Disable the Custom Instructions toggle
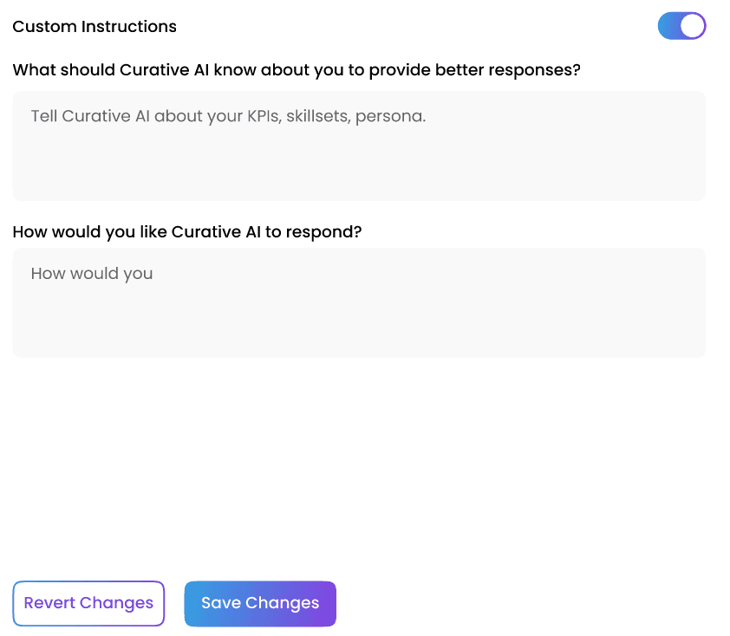 pyautogui.click(x=681, y=26)
